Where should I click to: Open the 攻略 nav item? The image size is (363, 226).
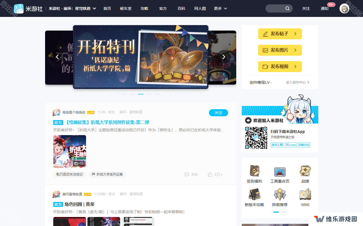pyautogui.click(x=144, y=8)
